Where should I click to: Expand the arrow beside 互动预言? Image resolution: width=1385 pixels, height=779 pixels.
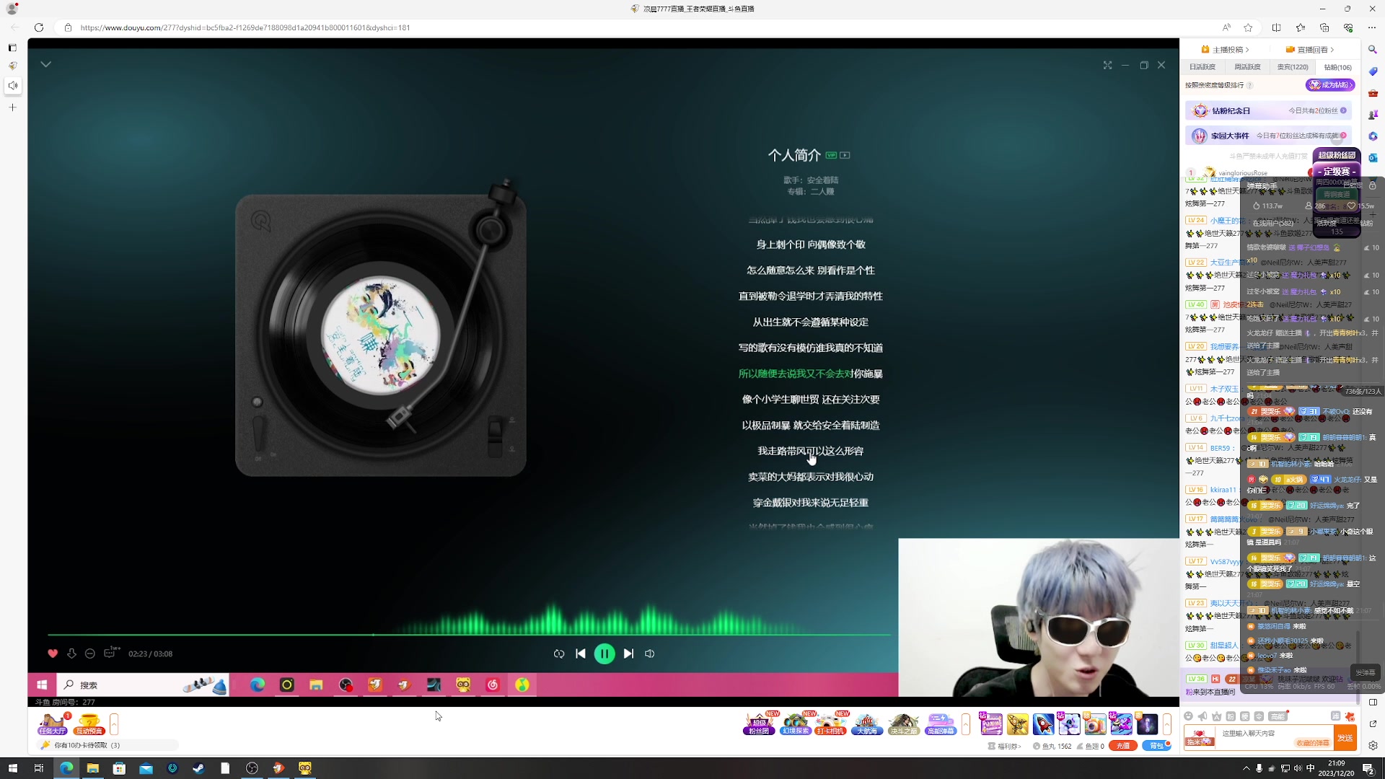[x=114, y=723]
